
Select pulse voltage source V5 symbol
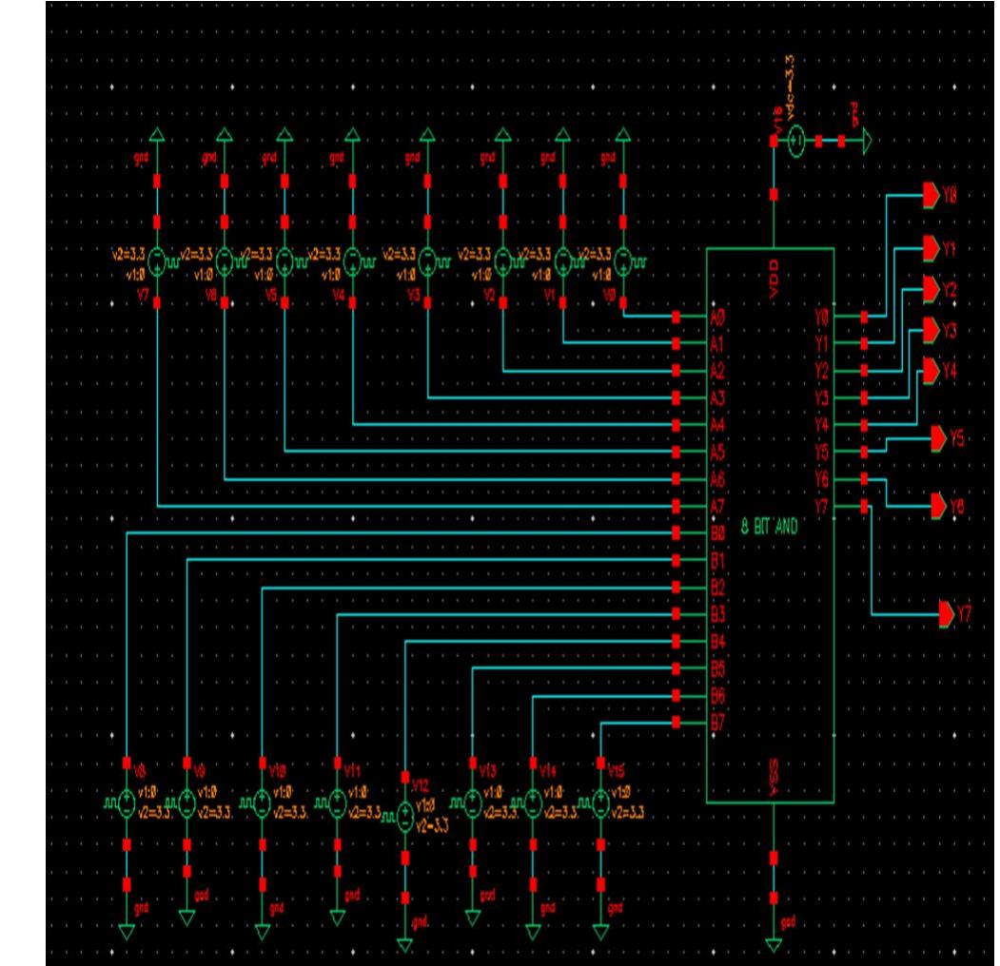pos(285,261)
